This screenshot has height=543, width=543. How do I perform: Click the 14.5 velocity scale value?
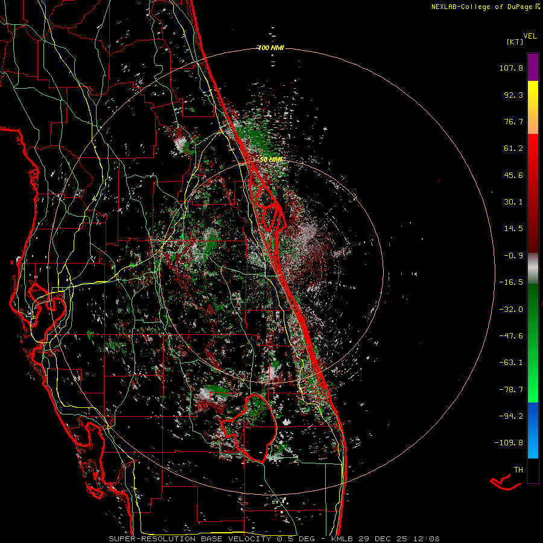(513, 229)
